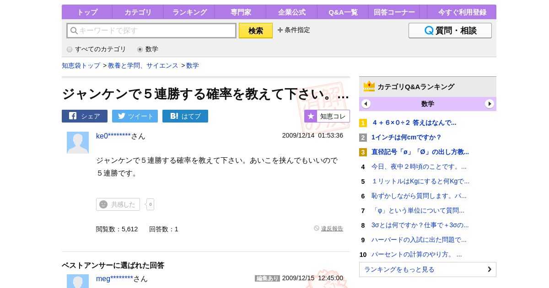The image size is (549, 288).
Task: Tweet this question via ツイート
Action: (x=135, y=116)
